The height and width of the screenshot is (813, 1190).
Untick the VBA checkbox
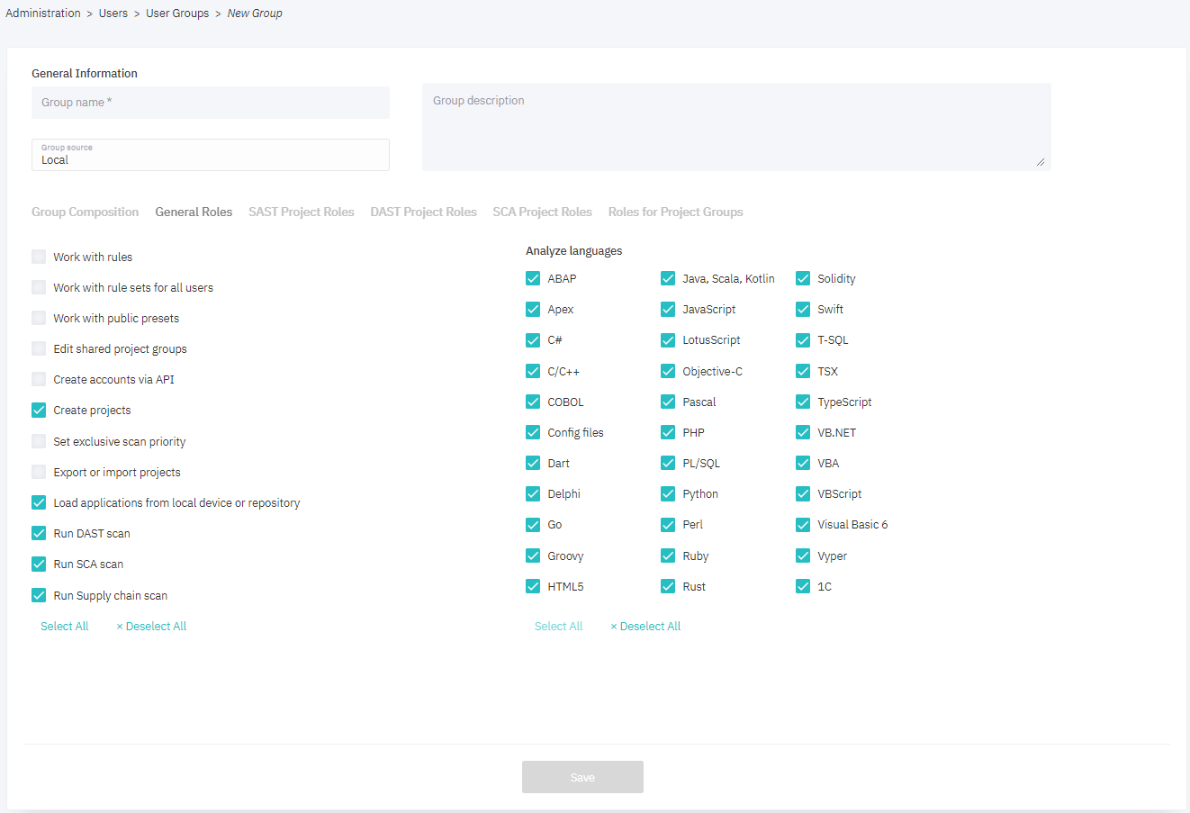803,463
